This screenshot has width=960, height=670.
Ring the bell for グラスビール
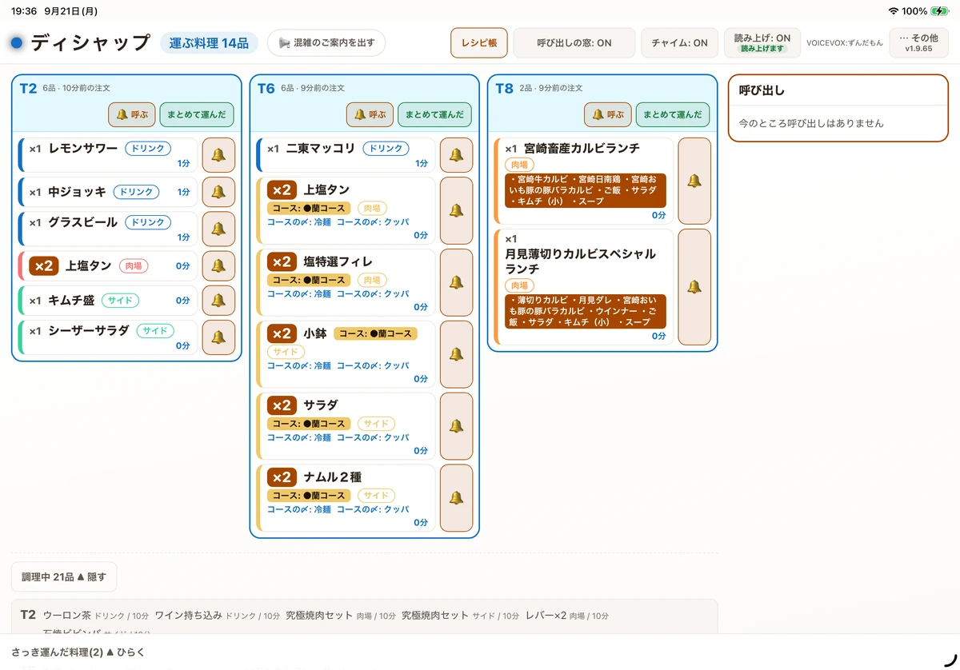(x=218, y=229)
